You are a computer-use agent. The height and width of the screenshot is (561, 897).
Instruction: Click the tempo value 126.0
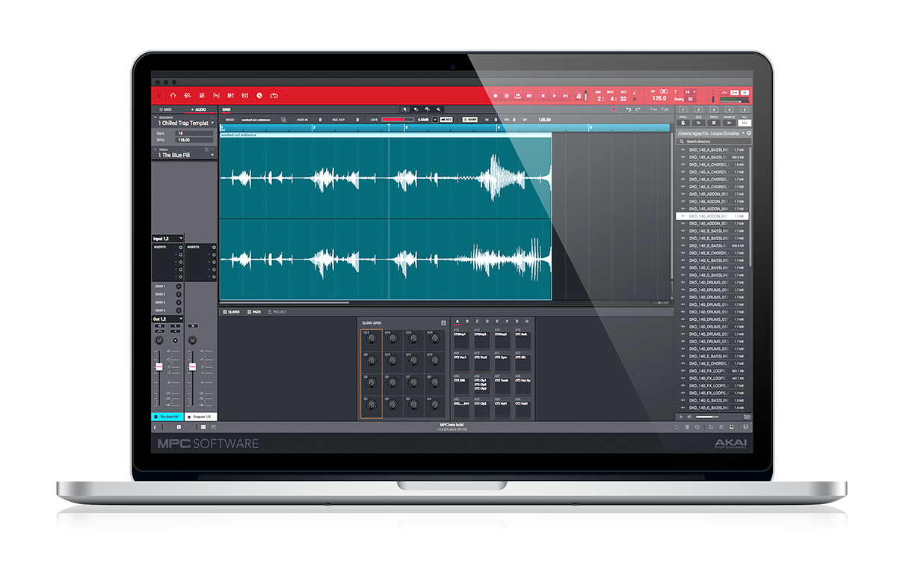click(x=659, y=98)
